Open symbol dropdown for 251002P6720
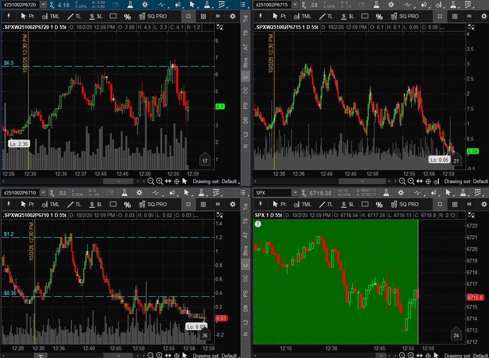Screen dimensions: 489x358 (43, 5)
